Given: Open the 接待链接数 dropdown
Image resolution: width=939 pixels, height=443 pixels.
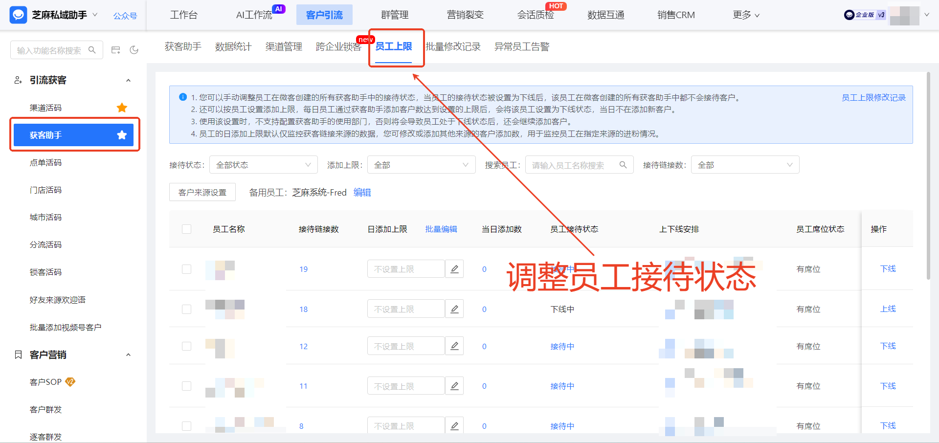Looking at the screenshot, I should click(x=745, y=165).
